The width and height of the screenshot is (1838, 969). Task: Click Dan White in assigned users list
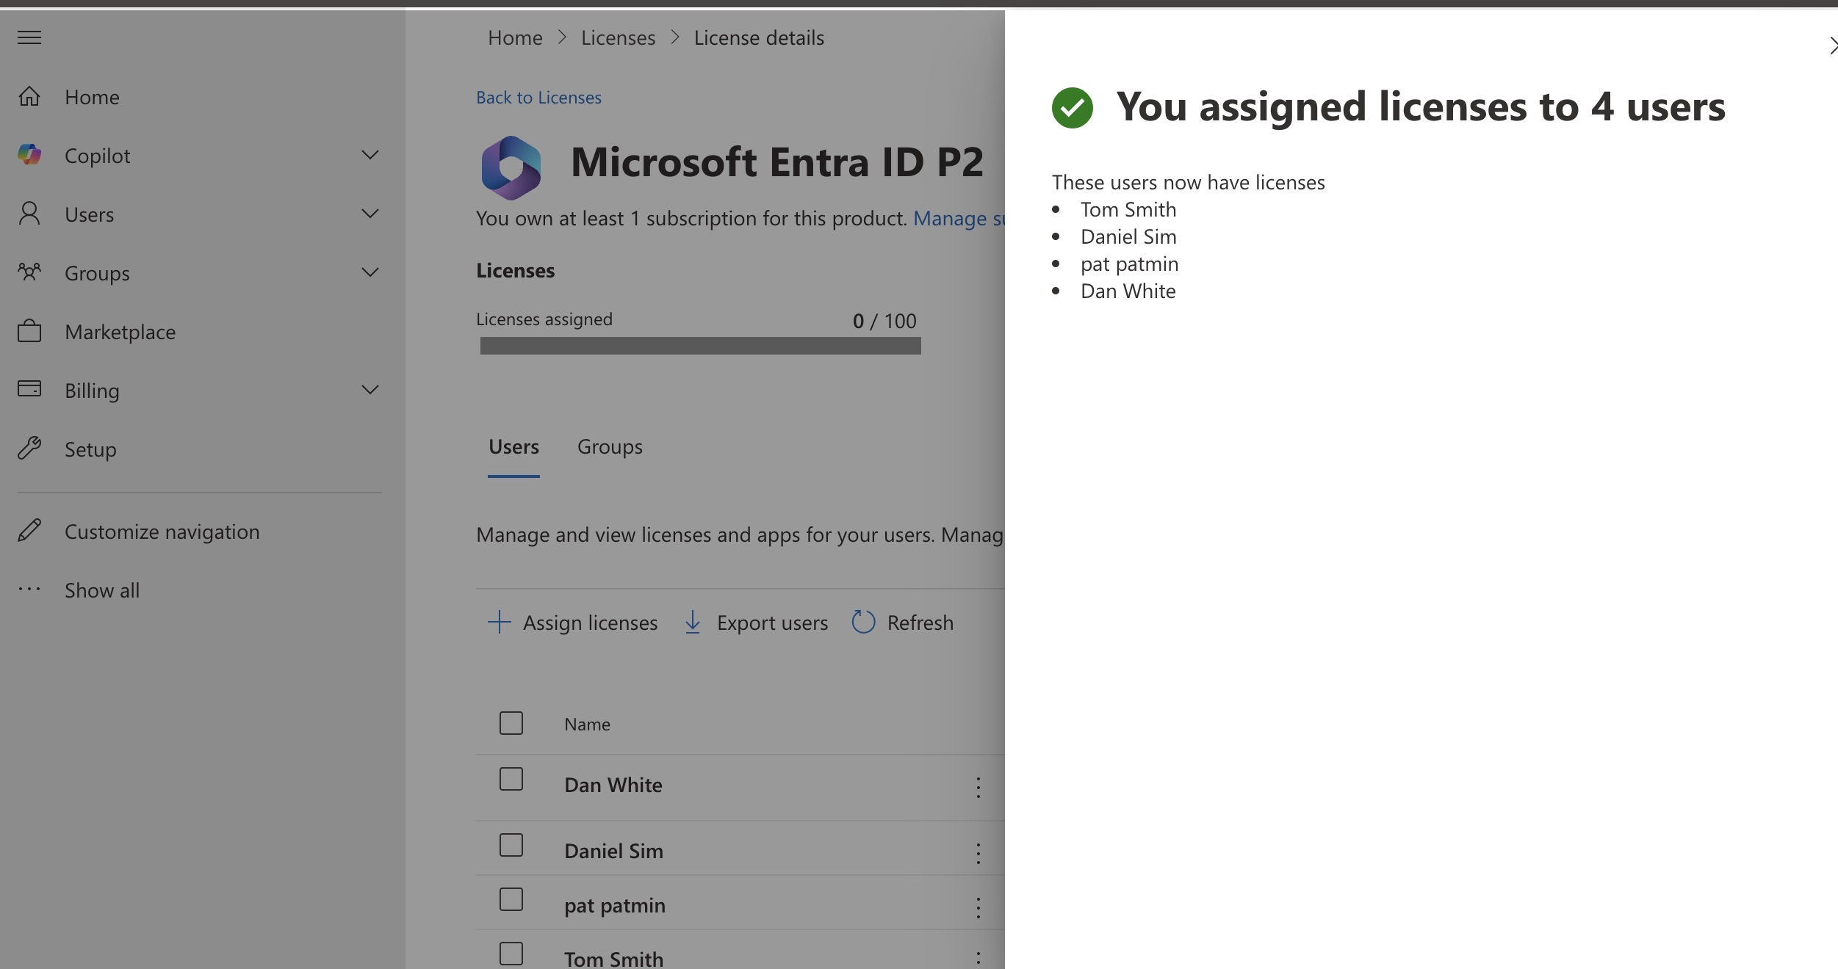pyautogui.click(x=1128, y=291)
